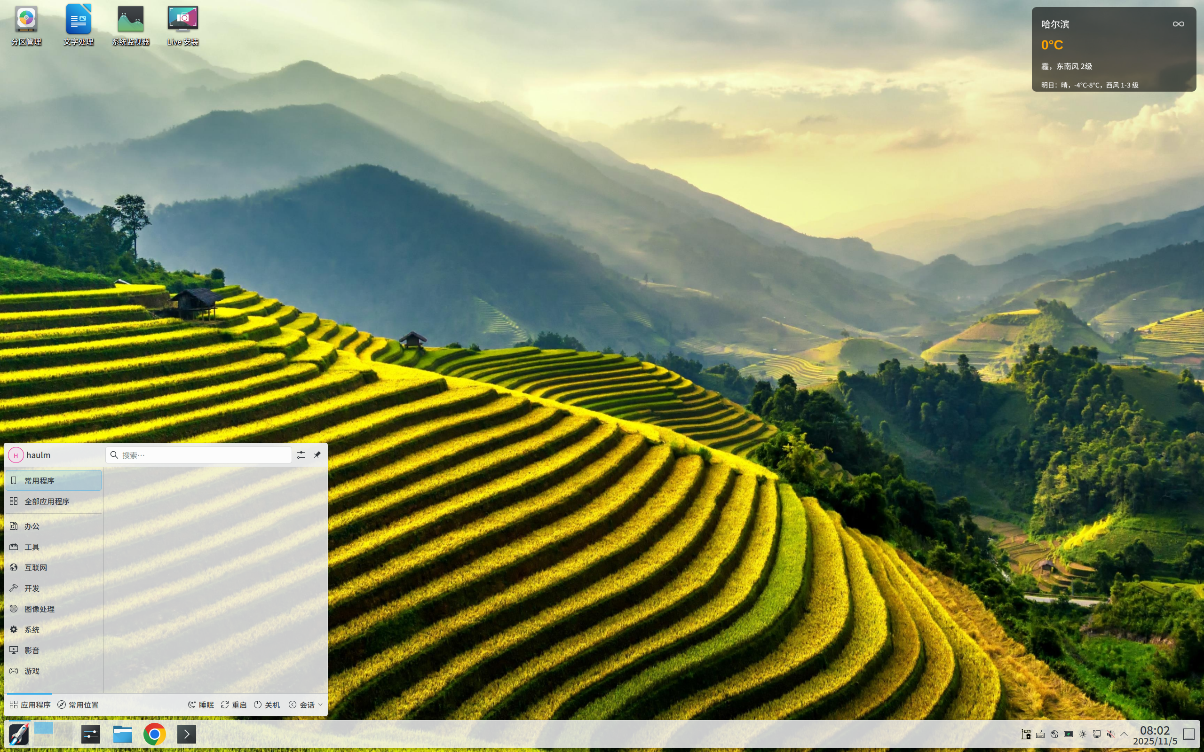Expand the hidden system tray arrow

tap(1124, 734)
